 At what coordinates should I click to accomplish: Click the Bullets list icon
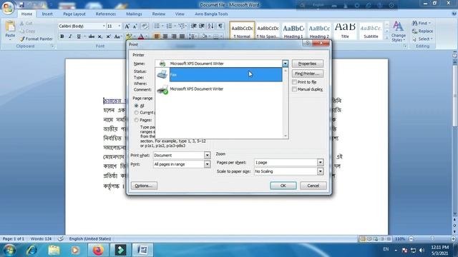tap(157, 26)
